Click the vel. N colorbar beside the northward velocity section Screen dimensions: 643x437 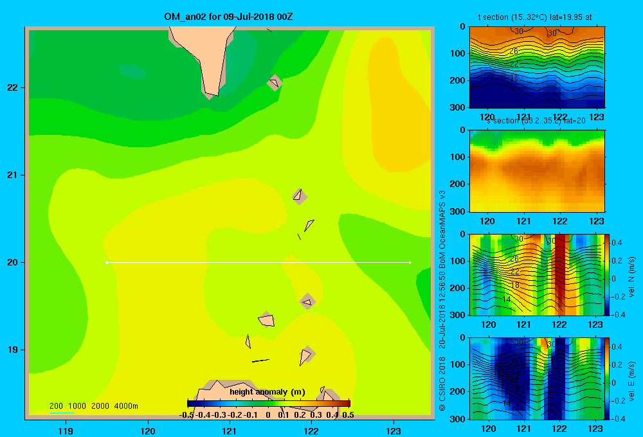(607, 274)
